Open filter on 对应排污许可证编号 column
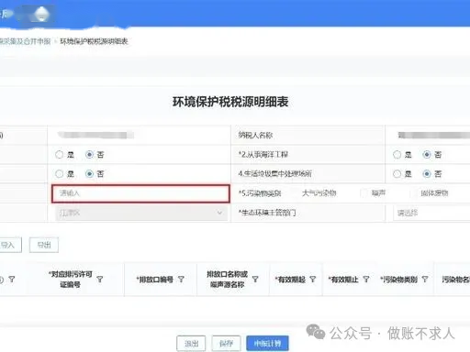470x352 pixels. [x=100, y=280]
